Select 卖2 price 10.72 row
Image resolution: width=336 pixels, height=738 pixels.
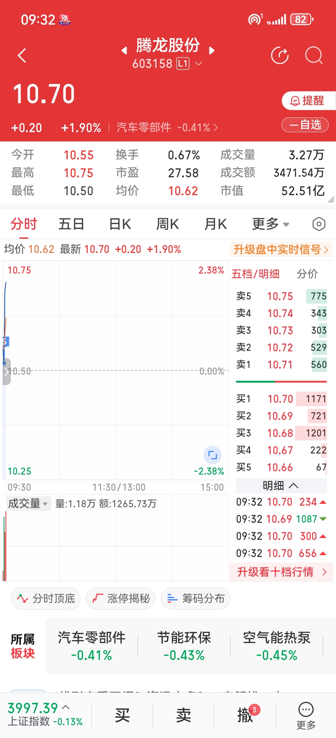click(x=281, y=348)
